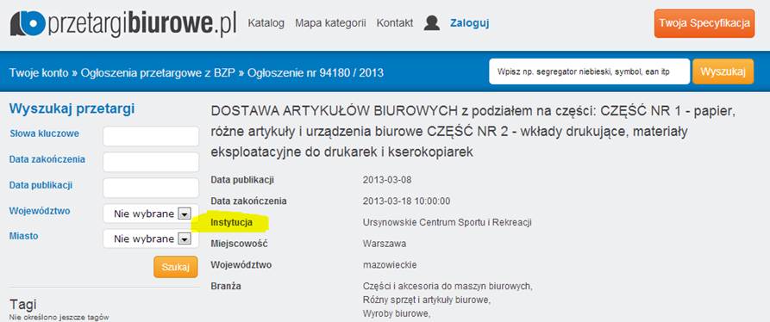Click breadcrumb Ogłoszenie nr 94180 / 2013

316,73
